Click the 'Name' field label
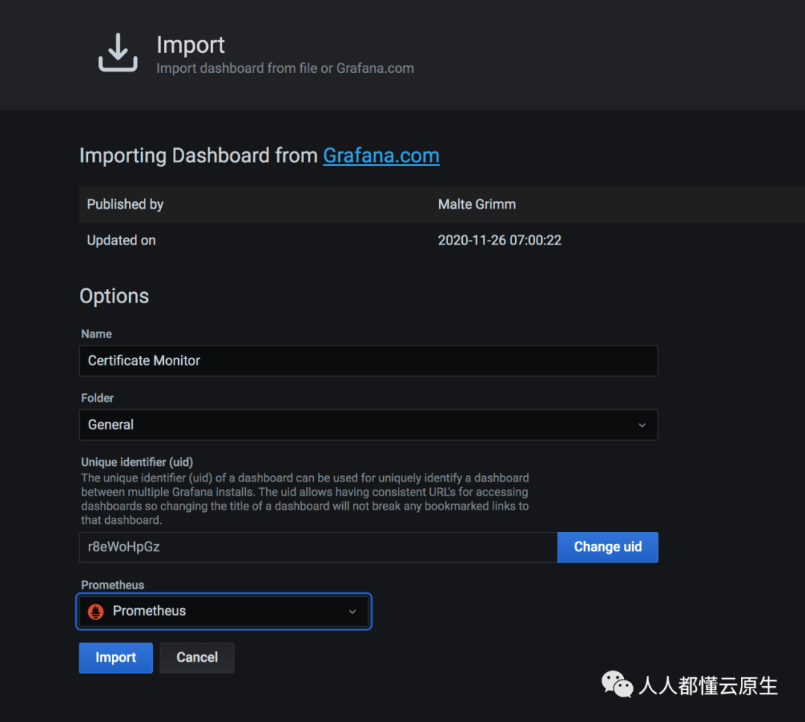The image size is (805, 722). (96, 334)
